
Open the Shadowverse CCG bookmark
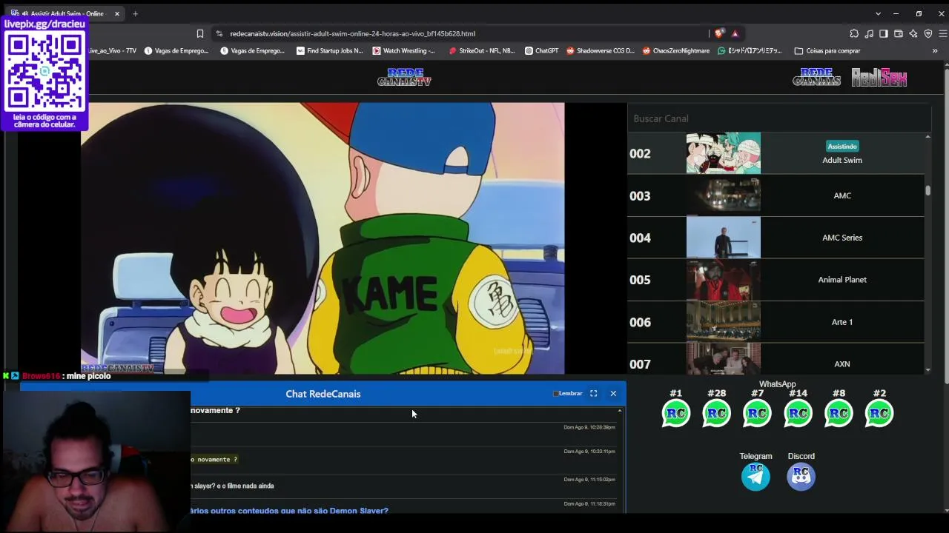tap(601, 51)
